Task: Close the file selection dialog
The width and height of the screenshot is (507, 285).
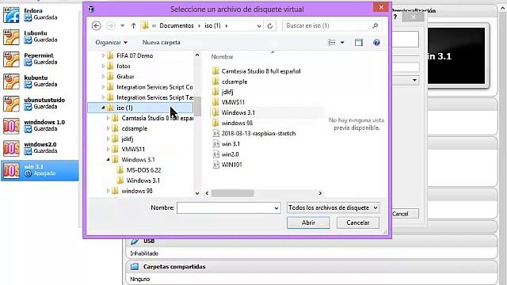Action: click(x=381, y=7)
